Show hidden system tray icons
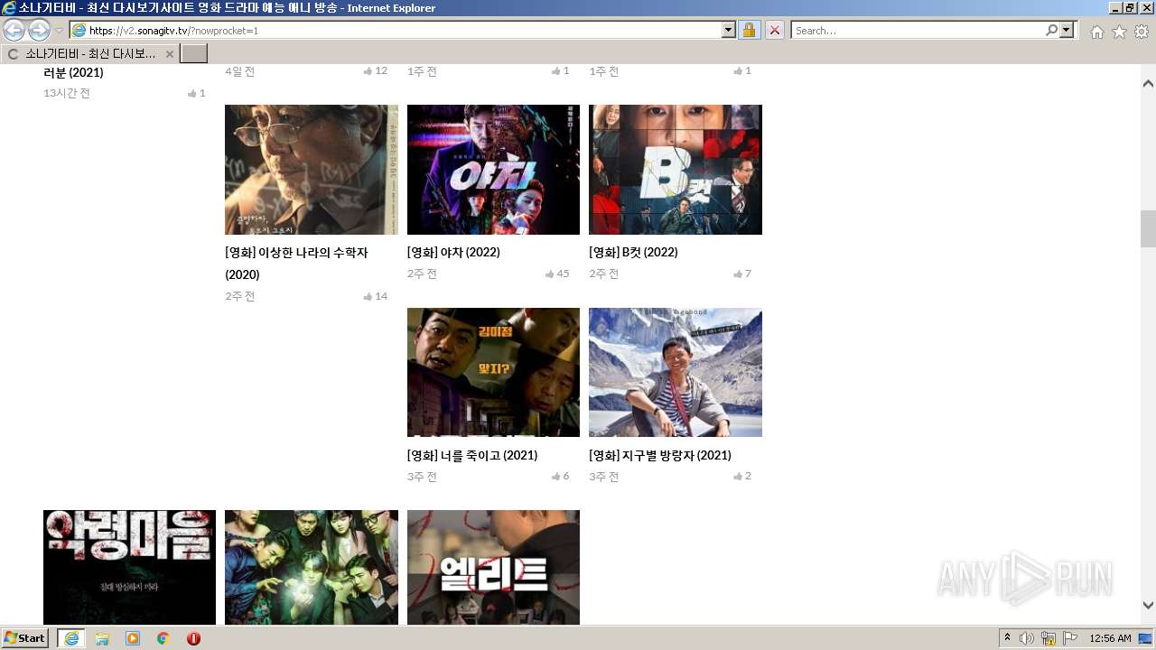 (x=1007, y=638)
